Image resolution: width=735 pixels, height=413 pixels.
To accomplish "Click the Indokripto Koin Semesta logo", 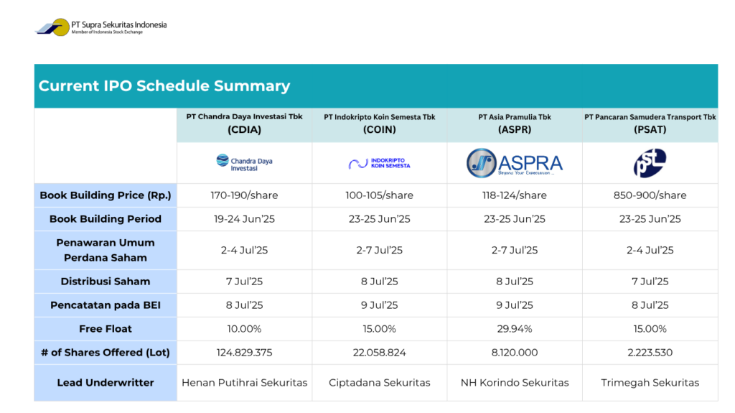I will pyautogui.click(x=379, y=163).
